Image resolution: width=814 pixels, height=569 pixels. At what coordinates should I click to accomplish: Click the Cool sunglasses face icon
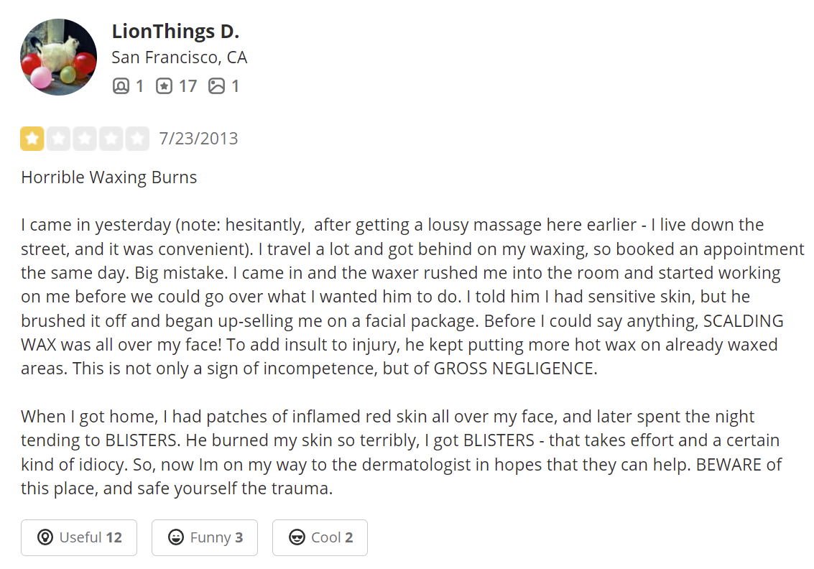coord(297,537)
